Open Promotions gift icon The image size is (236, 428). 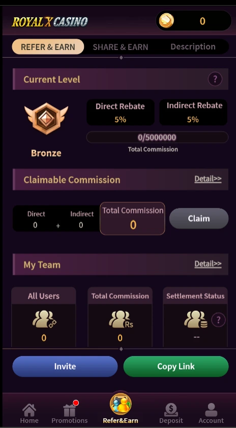point(70,410)
